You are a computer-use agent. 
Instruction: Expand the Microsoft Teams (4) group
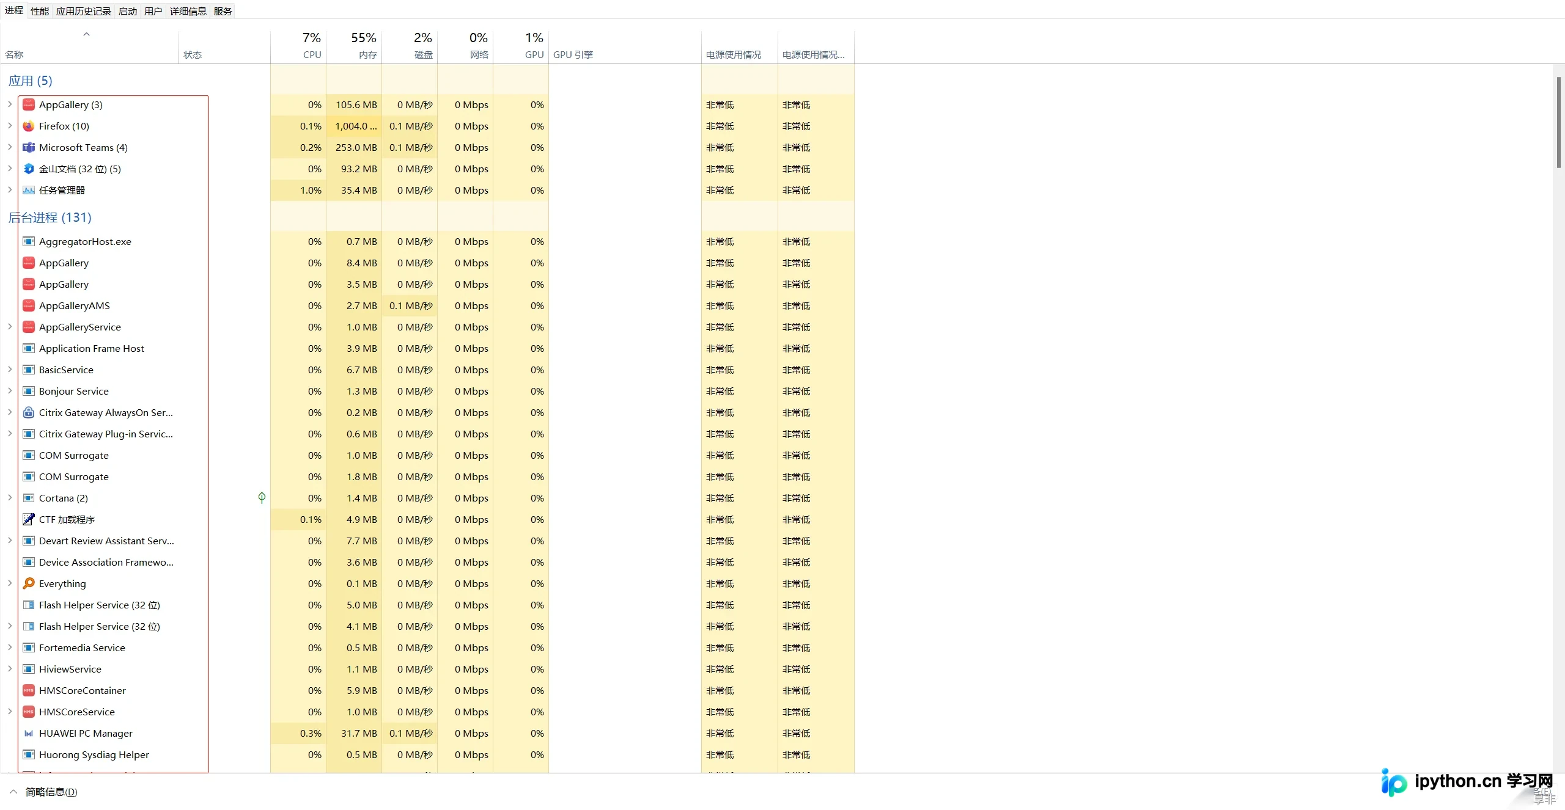coord(10,147)
